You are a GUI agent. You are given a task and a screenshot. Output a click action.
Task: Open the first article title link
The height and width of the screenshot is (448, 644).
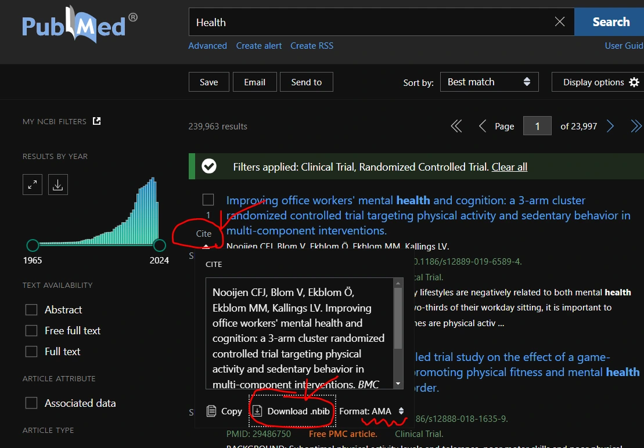[x=429, y=215]
